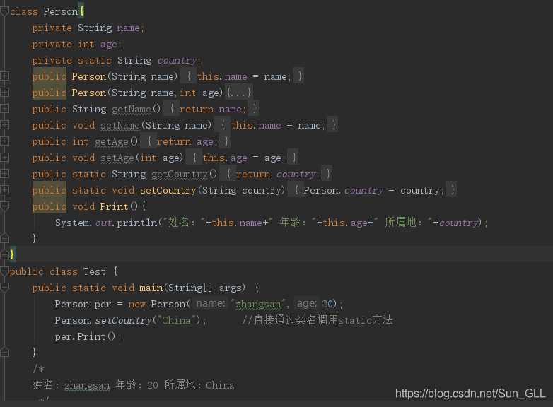Click 'return name' statement
The width and height of the screenshot is (553, 407).
pos(210,110)
